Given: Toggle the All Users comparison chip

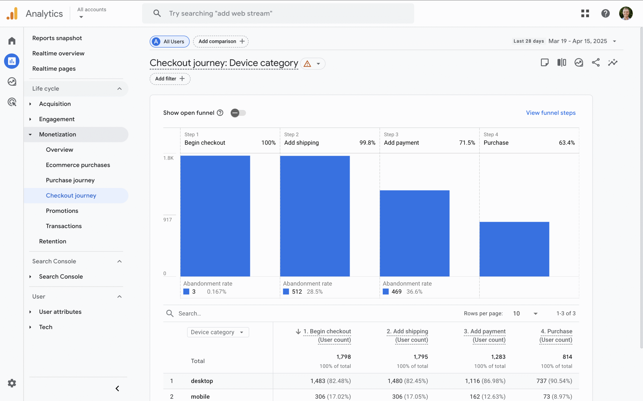Looking at the screenshot, I should tap(170, 42).
